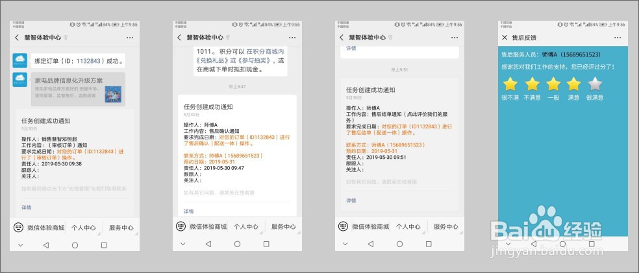639x273 pixels.
Task: Go back from the 售后结单通知 chat screen
Action: click(x=342, y=38)
